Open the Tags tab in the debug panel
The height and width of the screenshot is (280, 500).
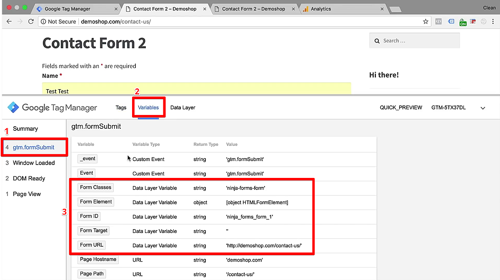coord(121,107)
